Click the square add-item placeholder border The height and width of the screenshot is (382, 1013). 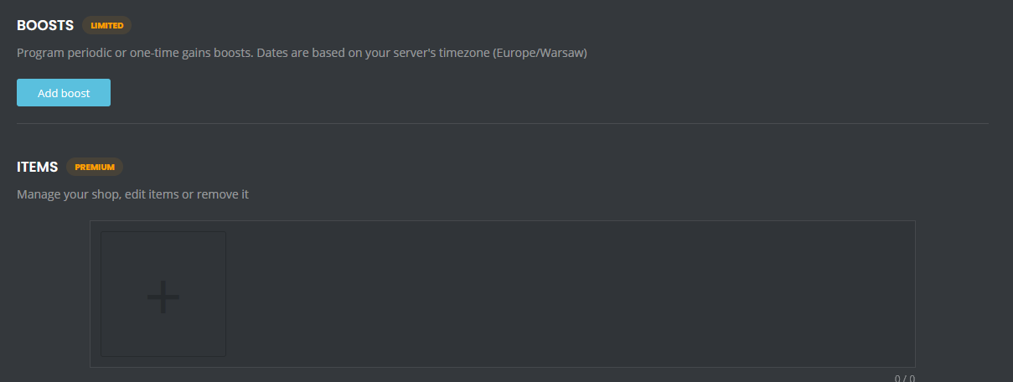pyautogui.click(x=163, y=232)
